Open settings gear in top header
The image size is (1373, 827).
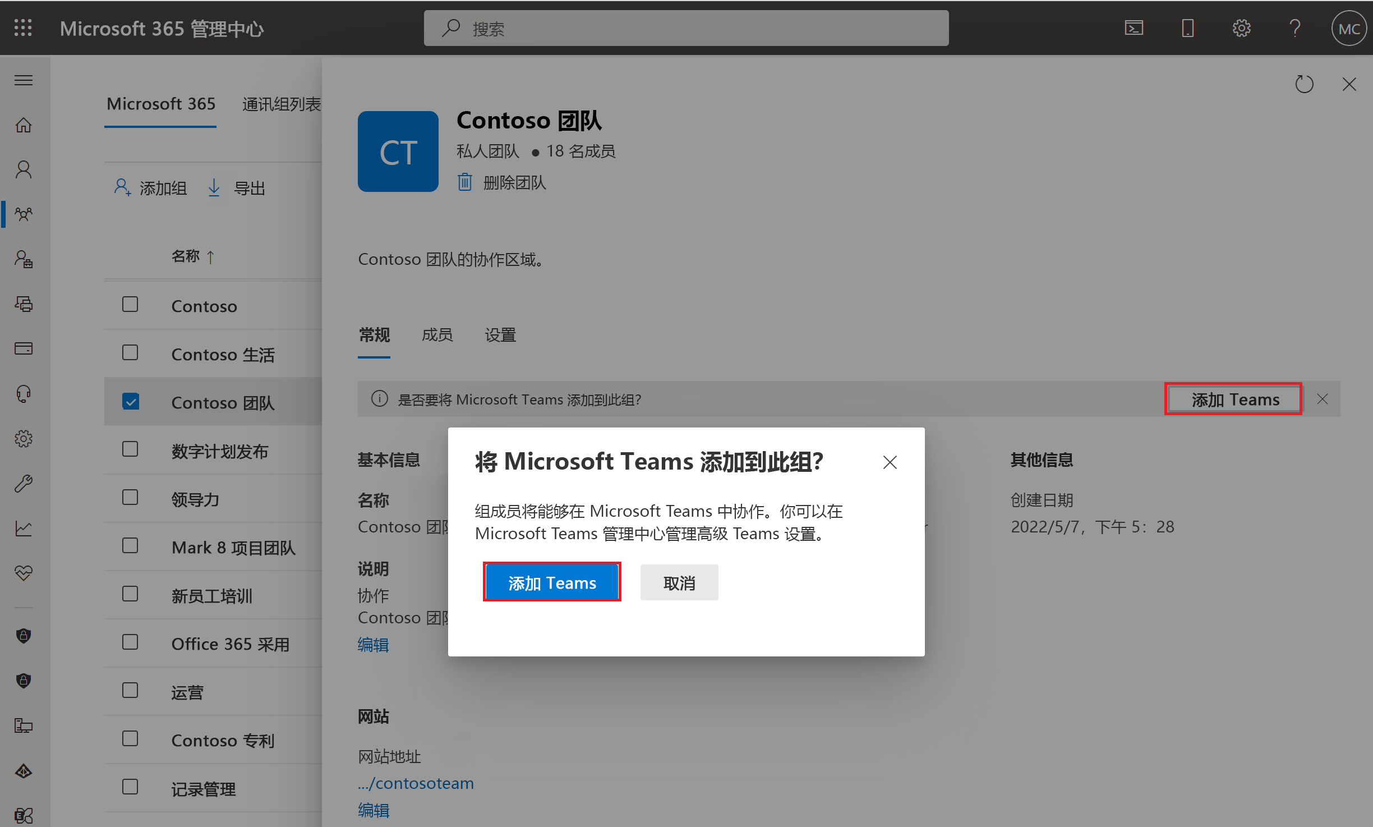(1241, 28)
